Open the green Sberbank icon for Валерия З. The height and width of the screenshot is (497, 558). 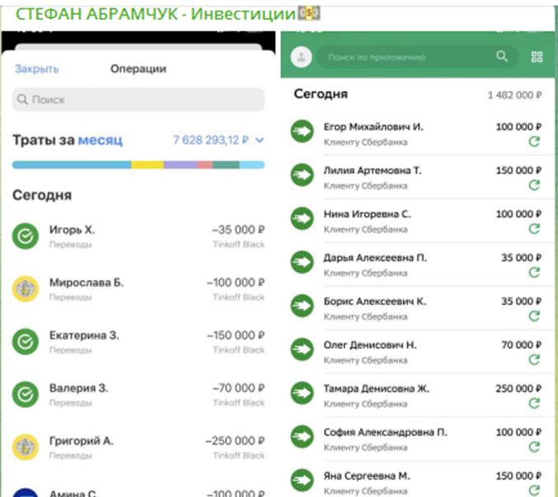(26, 394)
